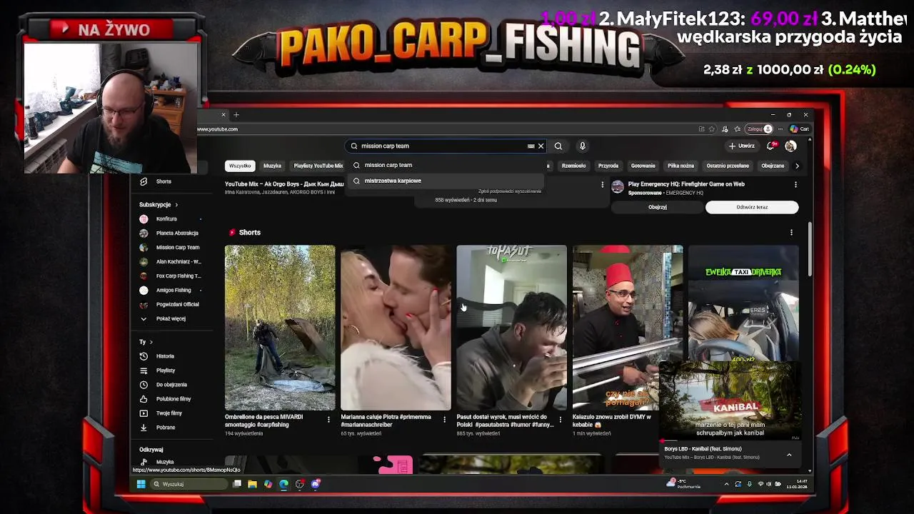Open the Pasut dostał wyrok short
This screenshot has width=914, height=514.
(x=511, y=328)
